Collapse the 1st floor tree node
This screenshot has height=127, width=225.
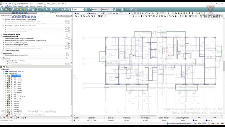(4, 74)
